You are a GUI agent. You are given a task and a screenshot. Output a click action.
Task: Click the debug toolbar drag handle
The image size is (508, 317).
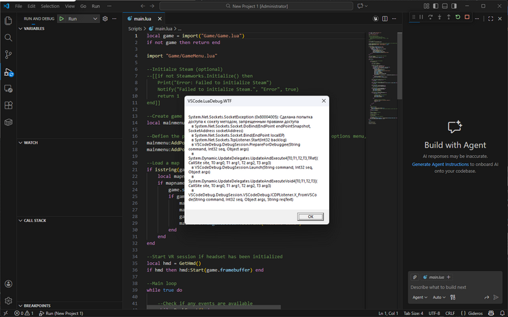(413, 17)
